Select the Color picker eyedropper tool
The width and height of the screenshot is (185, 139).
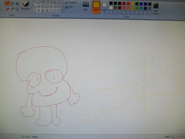point(12,9)
